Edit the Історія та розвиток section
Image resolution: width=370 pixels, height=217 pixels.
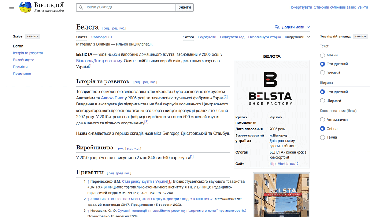pos(137,82)
